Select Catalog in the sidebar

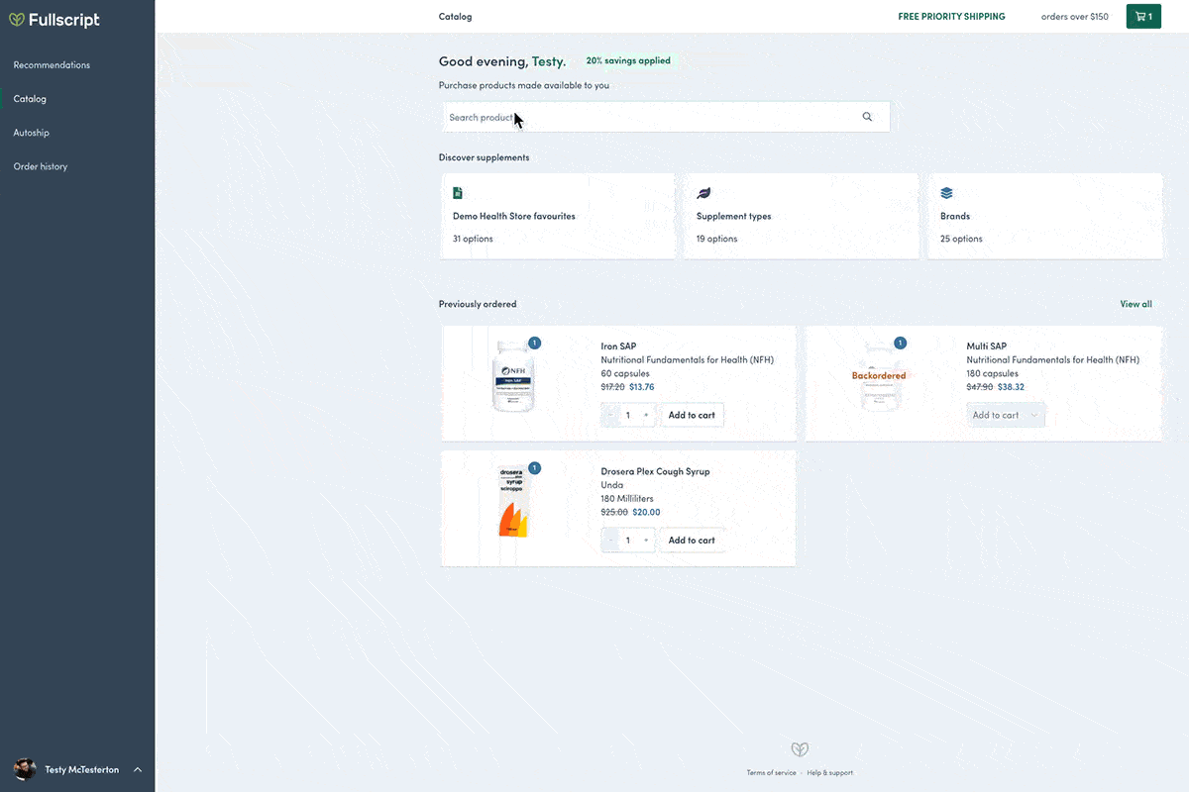coord(30,99)
